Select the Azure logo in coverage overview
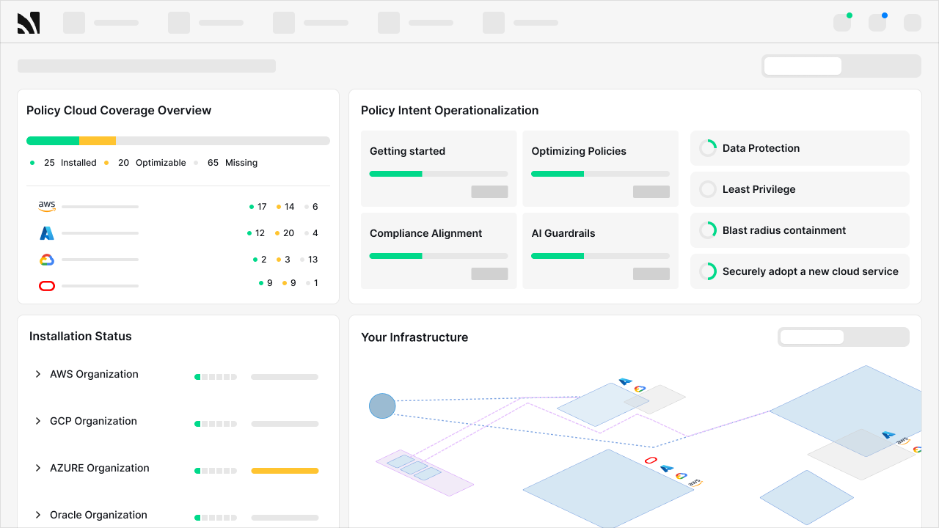The height and width of the screenshot is (528, 939). 47,233
